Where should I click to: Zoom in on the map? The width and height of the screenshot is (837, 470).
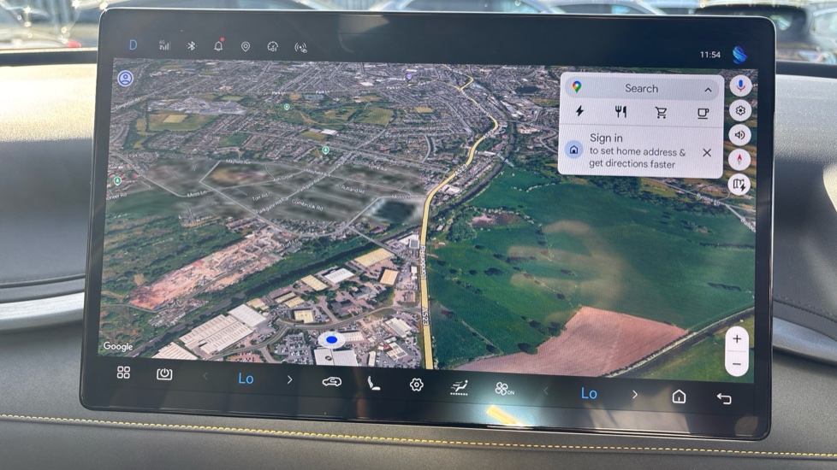pyautogui.click(x=737, y=339)
